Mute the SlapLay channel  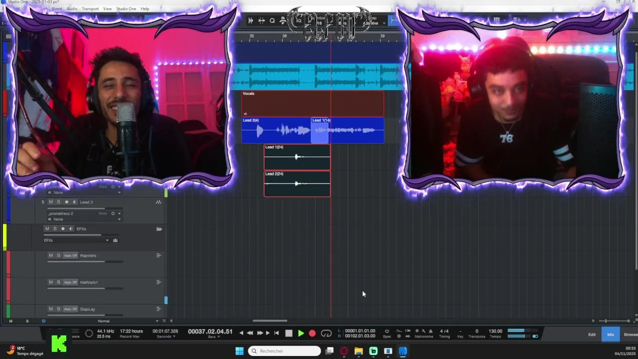point(50,309)
